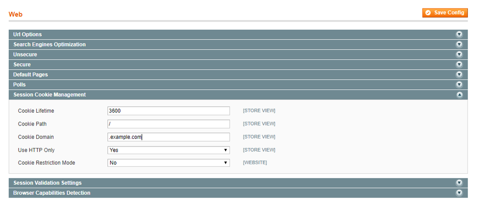The image size is (477, 210).
Task: Collapse Session Cookie Management arrow icon
Action: pyautogui.click(x=459, y=94)
